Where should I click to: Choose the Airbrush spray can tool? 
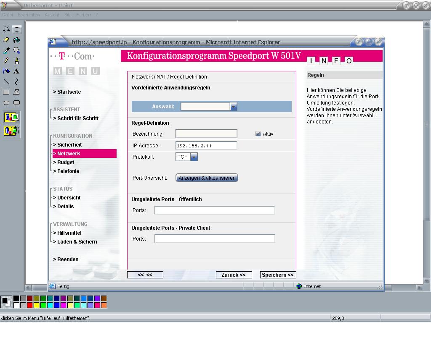click(x=6, y=71)
